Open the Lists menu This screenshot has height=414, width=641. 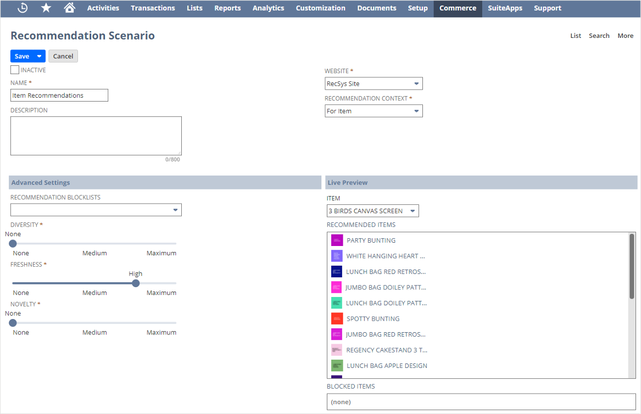pyautogui.click(x=194, y=8)
